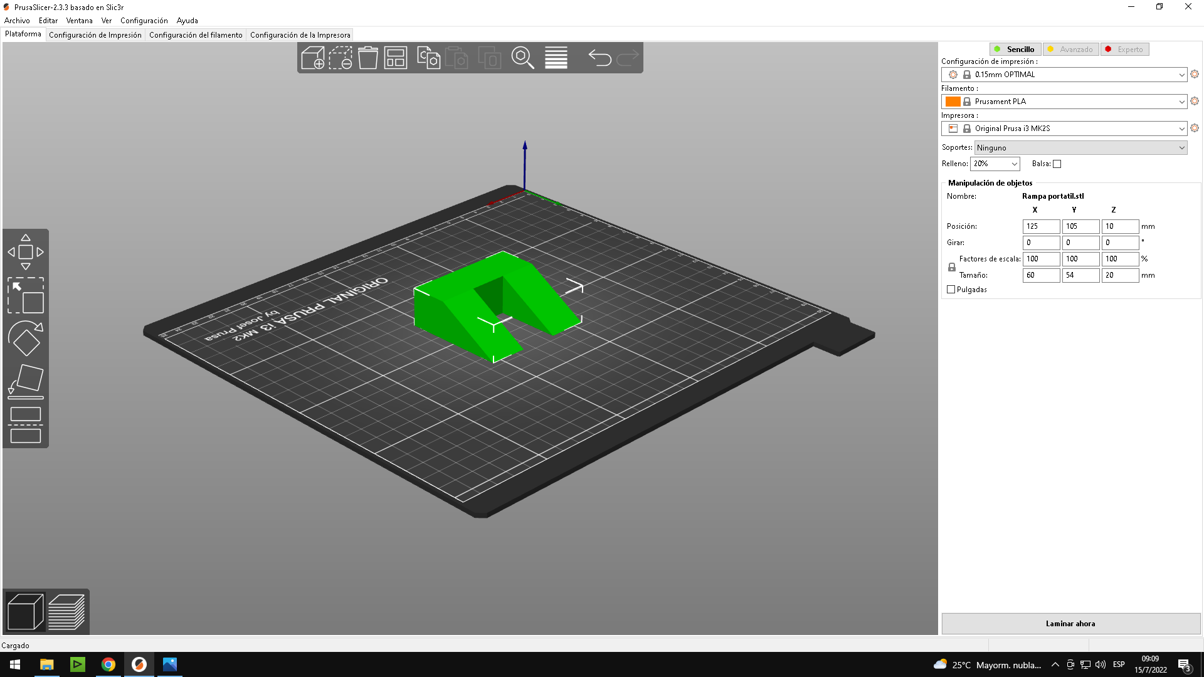Viewport: 1204px width, 677px height.
Task: Click the Tamaño Z field
Action: (1120, 275)
